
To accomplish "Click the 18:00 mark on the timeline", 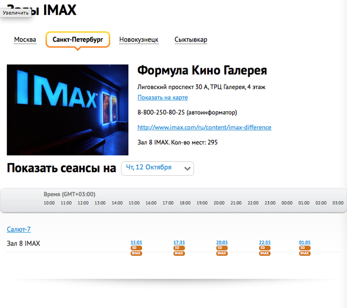I will point(185,203).
